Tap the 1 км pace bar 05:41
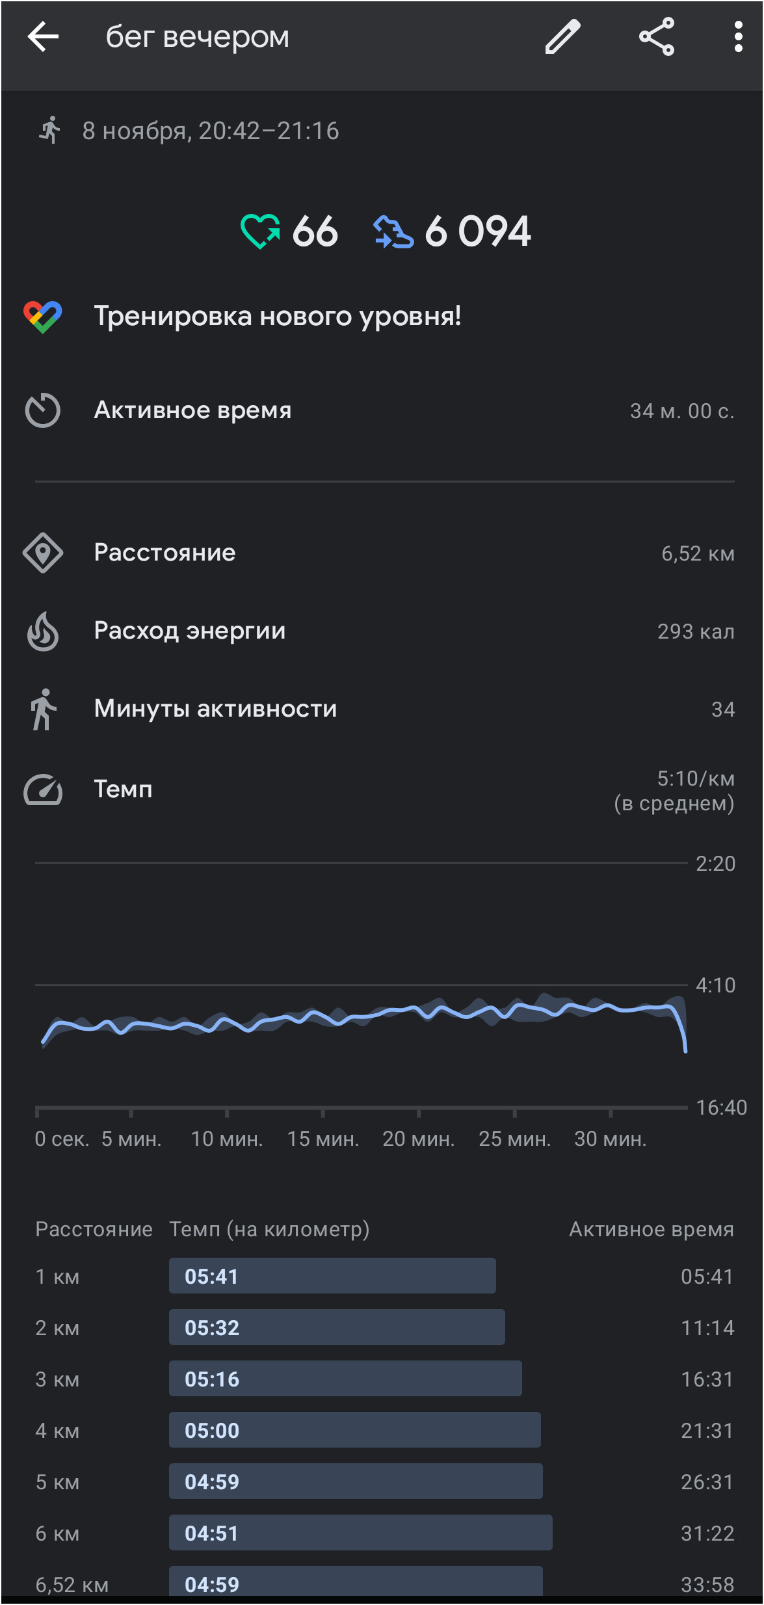 [332, 1276]
